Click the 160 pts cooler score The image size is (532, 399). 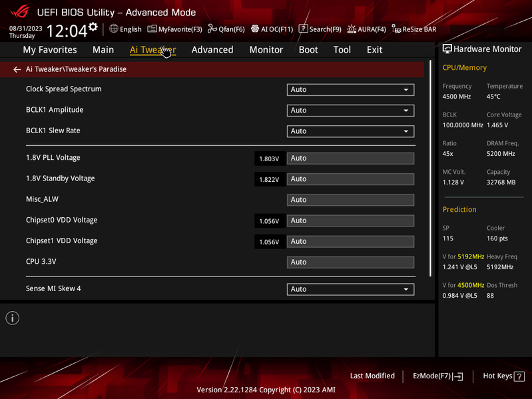tap(497, 238)
